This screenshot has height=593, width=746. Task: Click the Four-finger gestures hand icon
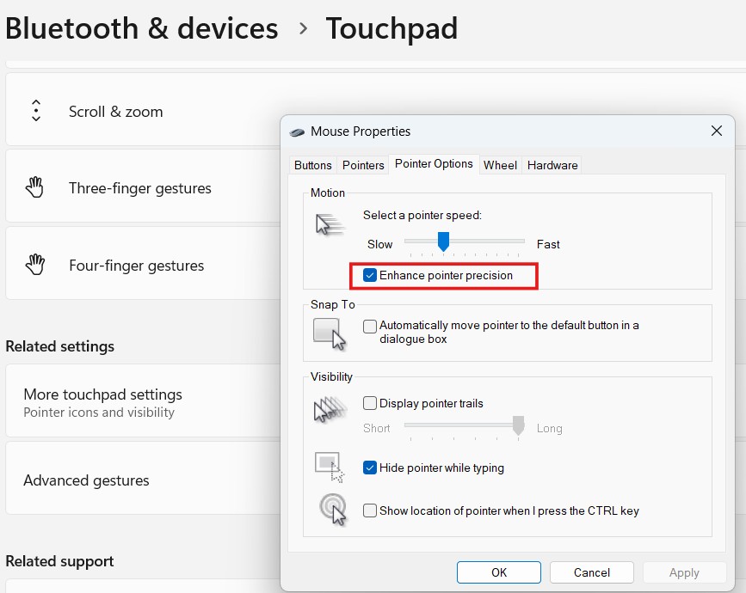pyautogui.click(x=35, y=265)
